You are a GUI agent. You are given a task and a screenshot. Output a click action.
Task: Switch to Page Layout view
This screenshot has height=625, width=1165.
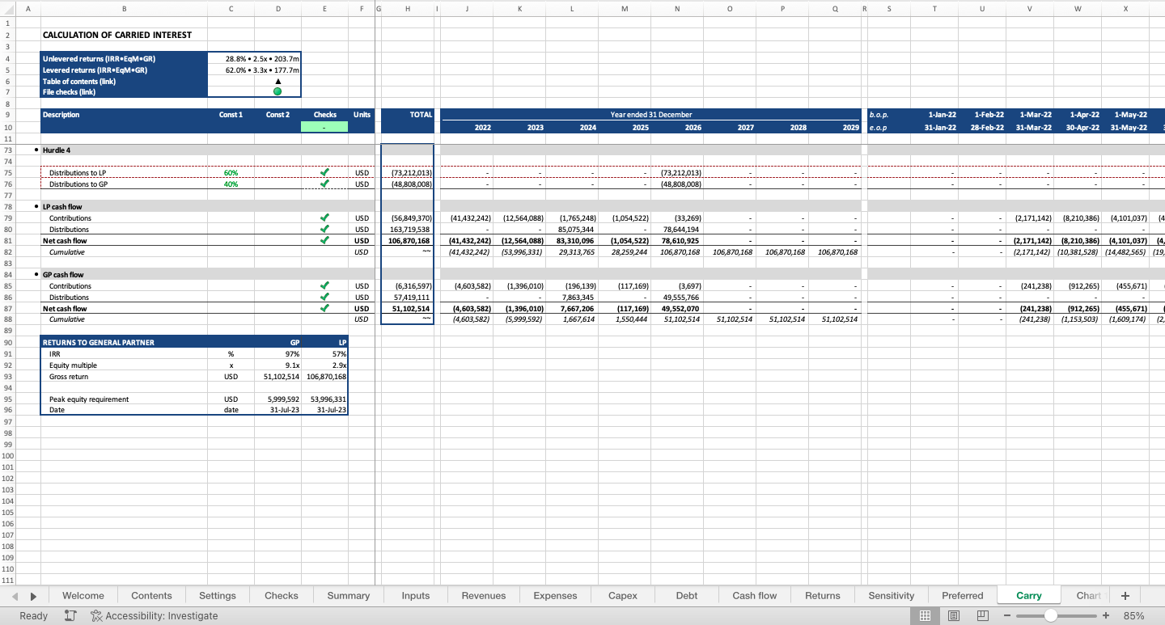(x=954, y=615)
